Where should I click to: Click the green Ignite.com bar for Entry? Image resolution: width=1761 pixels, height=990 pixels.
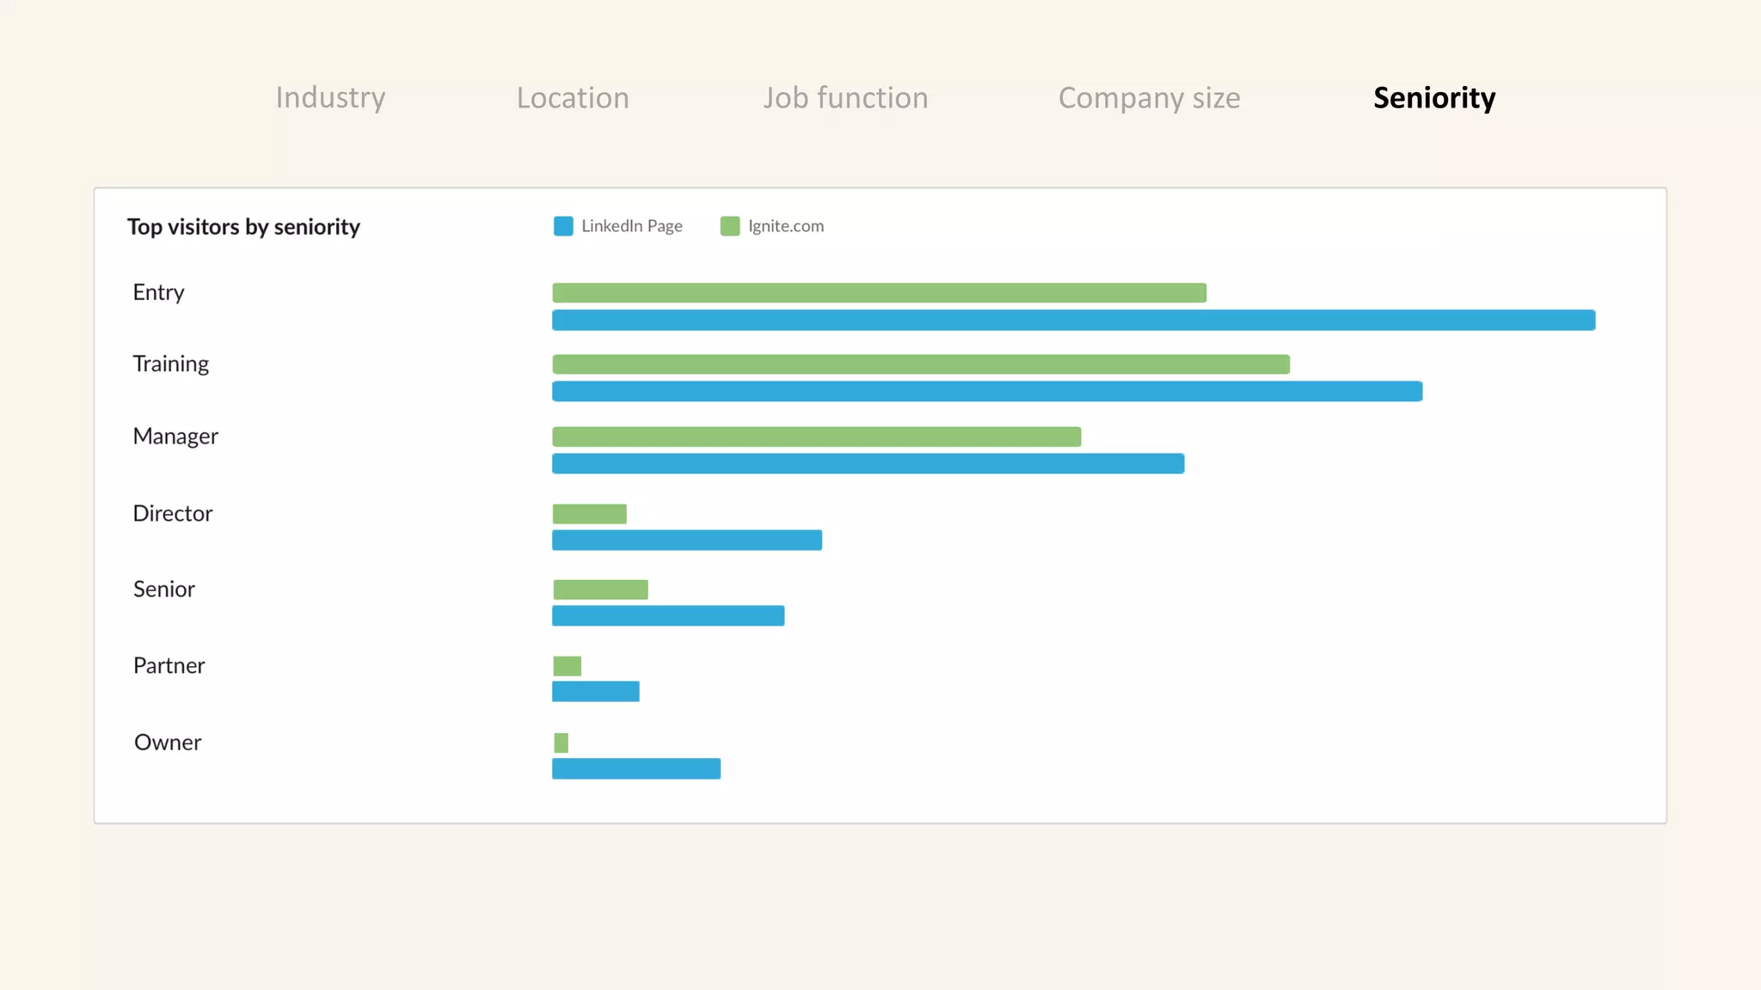point(879,293)
